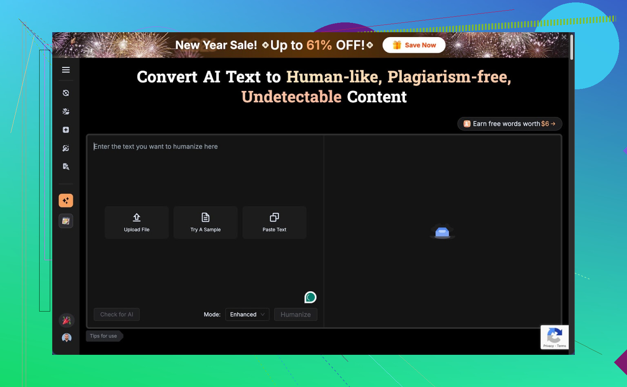Open the user profile avatar
The height and width of the screenshot is (387, 627).
[x=67, y=338]
